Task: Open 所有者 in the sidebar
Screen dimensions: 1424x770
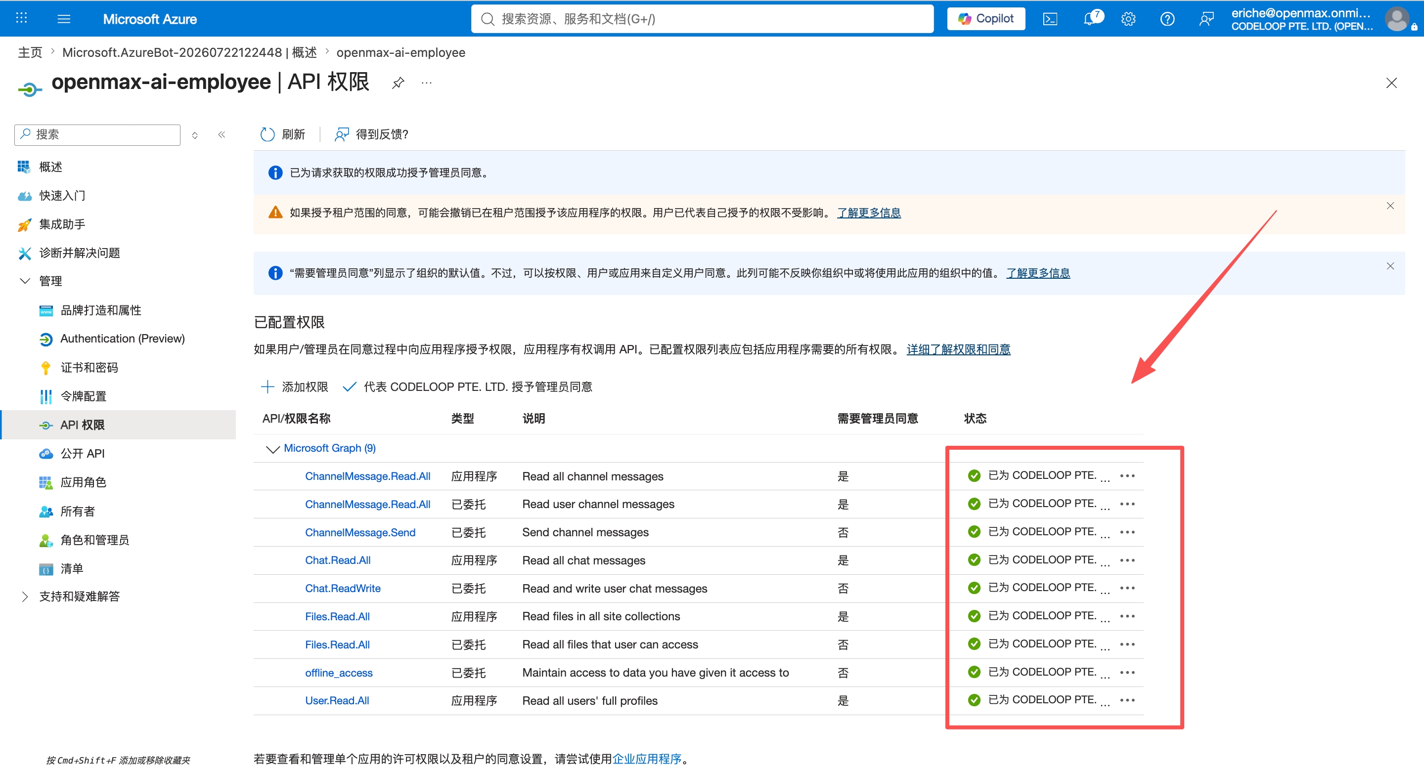Action: (x=78, y=511)
